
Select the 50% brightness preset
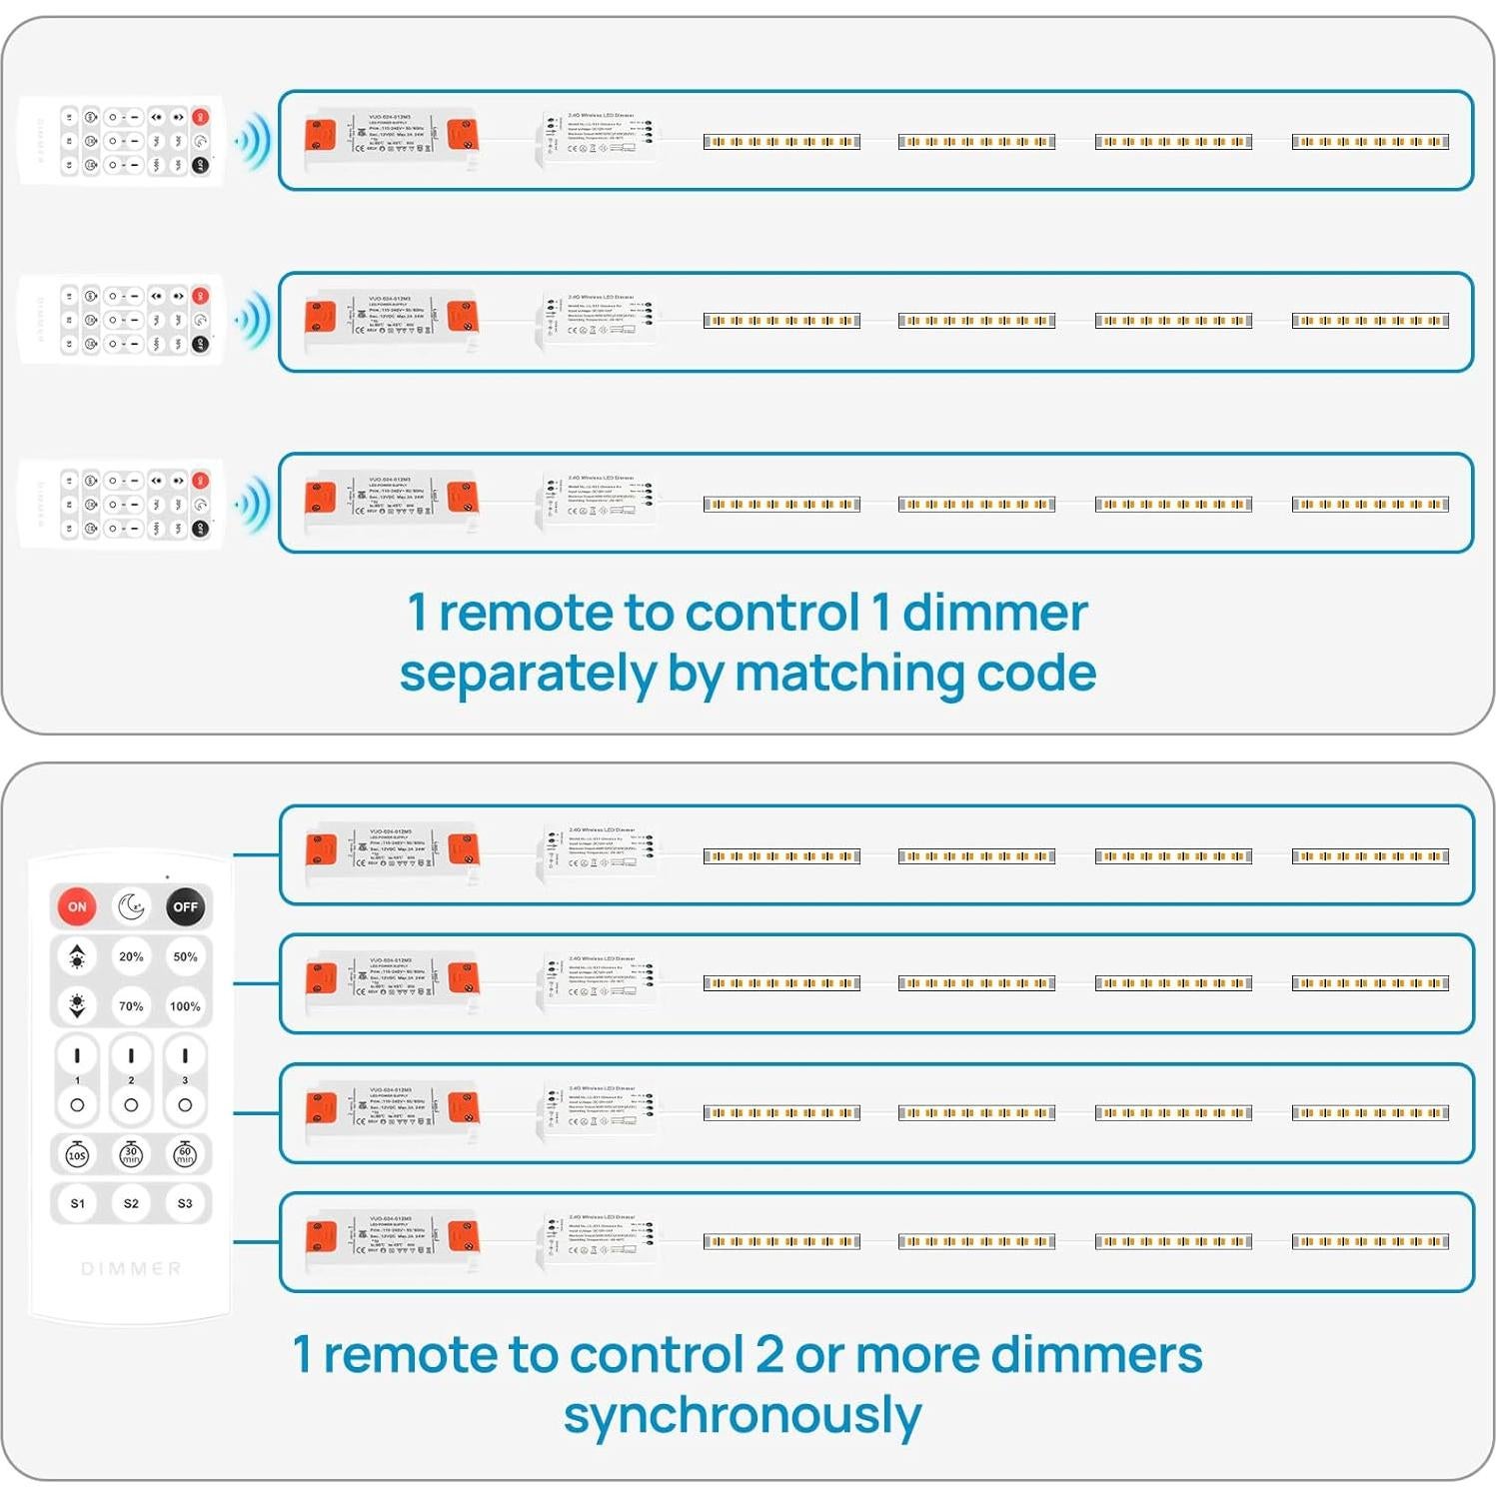[x=185, y=956]
